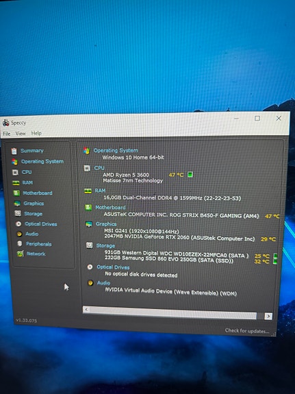The width and height of the screenshot is (295, 394).
Task: Go to Motherboard in the sidebar
Action: [38, 193]
